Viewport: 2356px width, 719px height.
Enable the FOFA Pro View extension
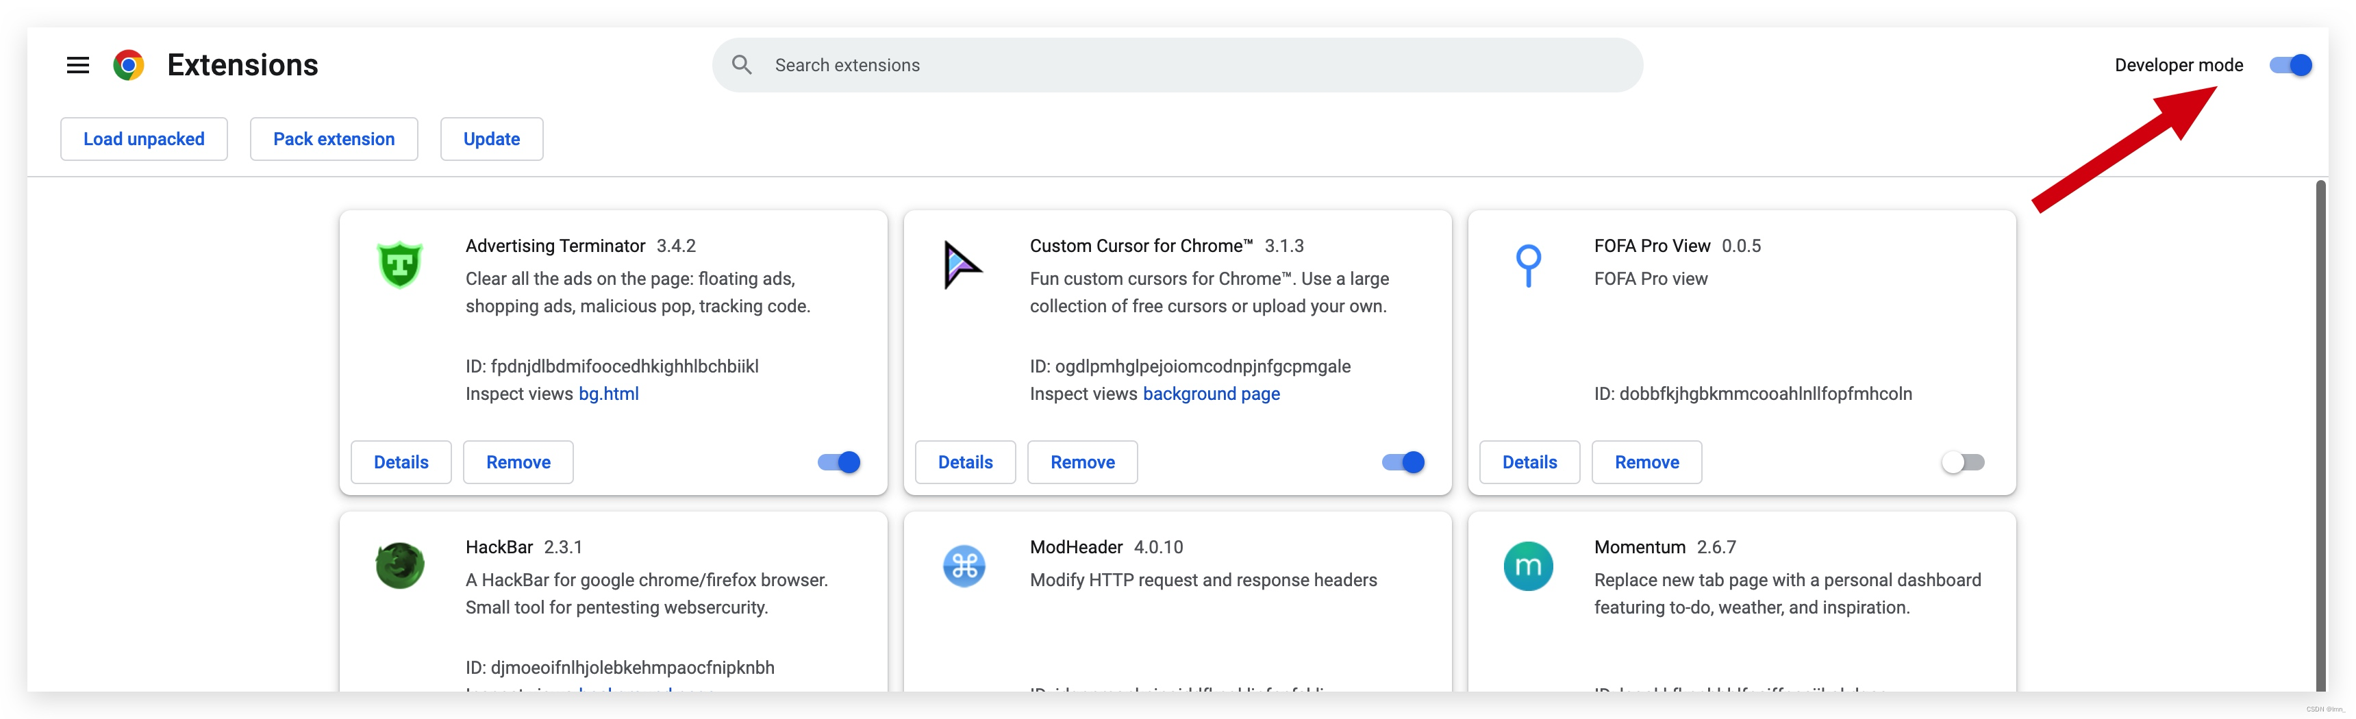coord(1963,462)
